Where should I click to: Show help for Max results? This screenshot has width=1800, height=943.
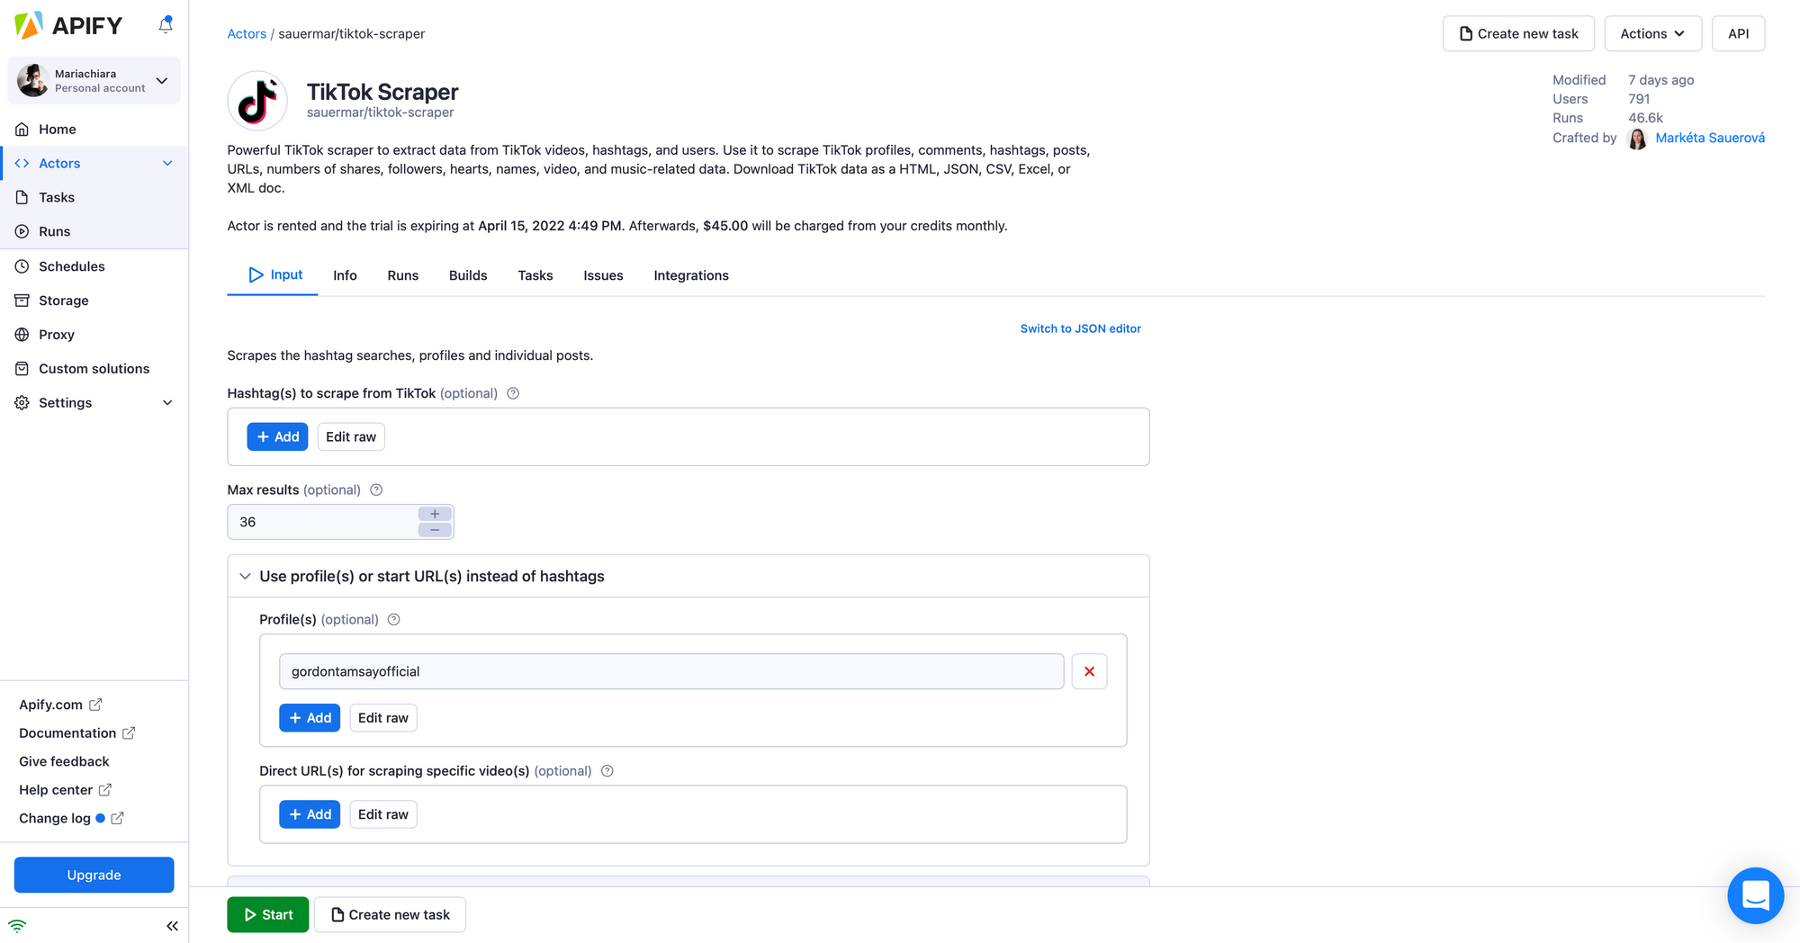coord(376,489)
